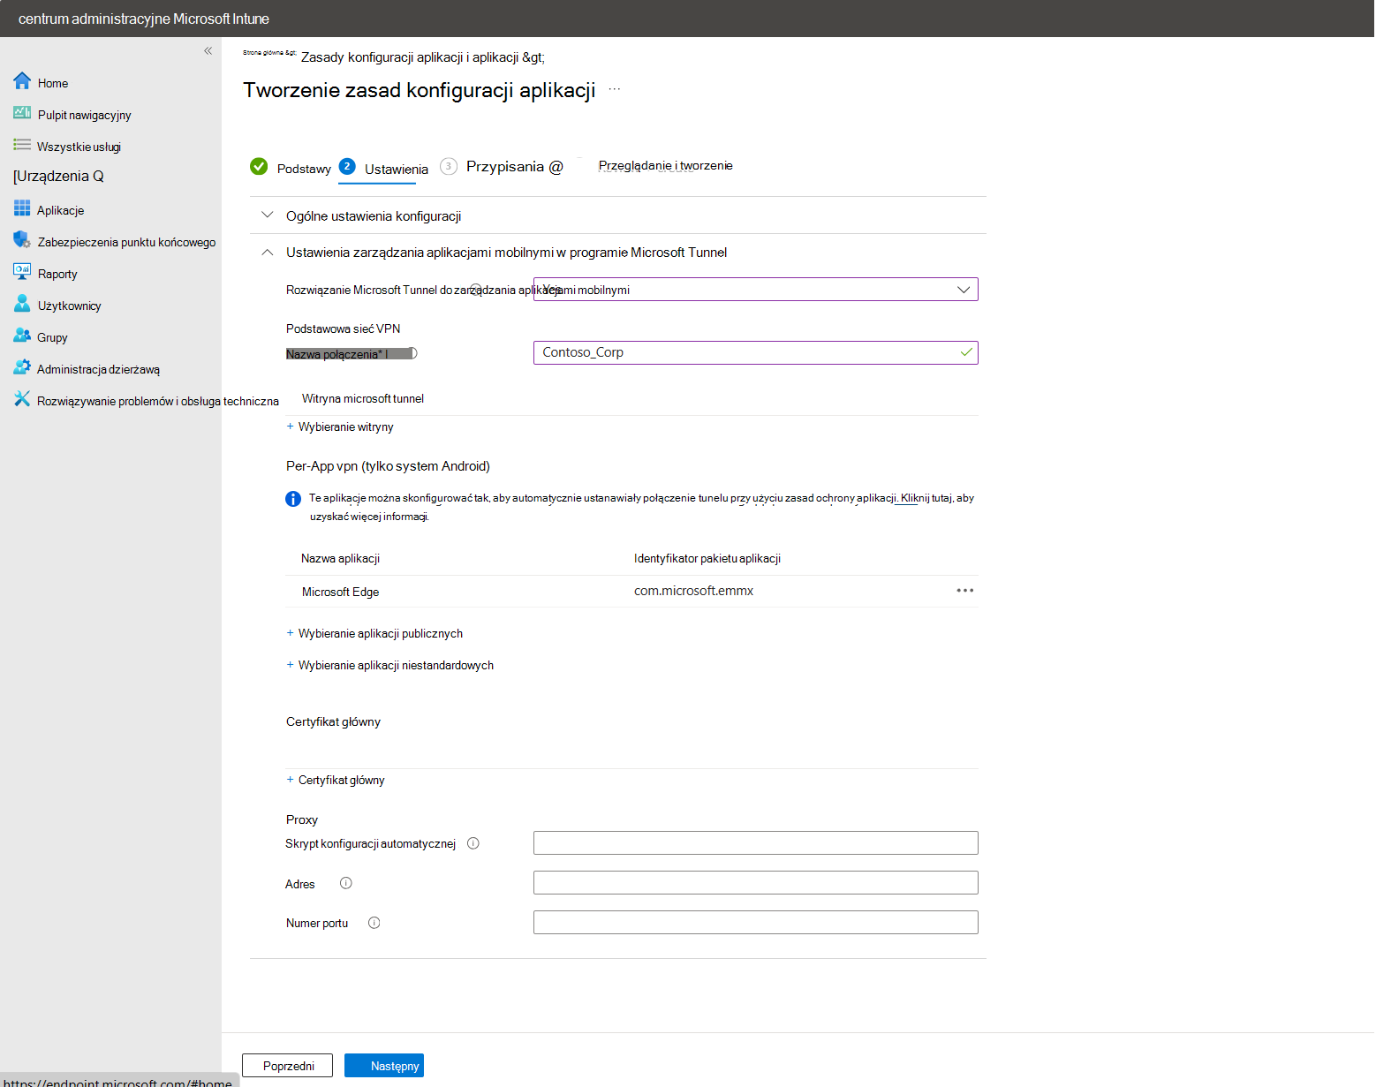
Task: Open the Aplikacje grid icon
Action: pos(22,208)
